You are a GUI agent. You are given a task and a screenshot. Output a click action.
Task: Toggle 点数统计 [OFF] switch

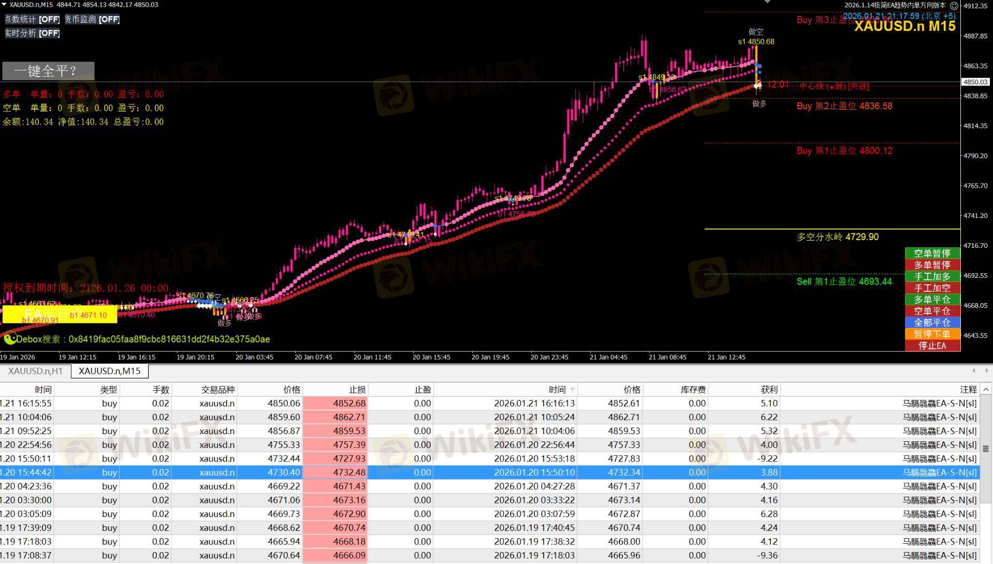coord(32,19)
